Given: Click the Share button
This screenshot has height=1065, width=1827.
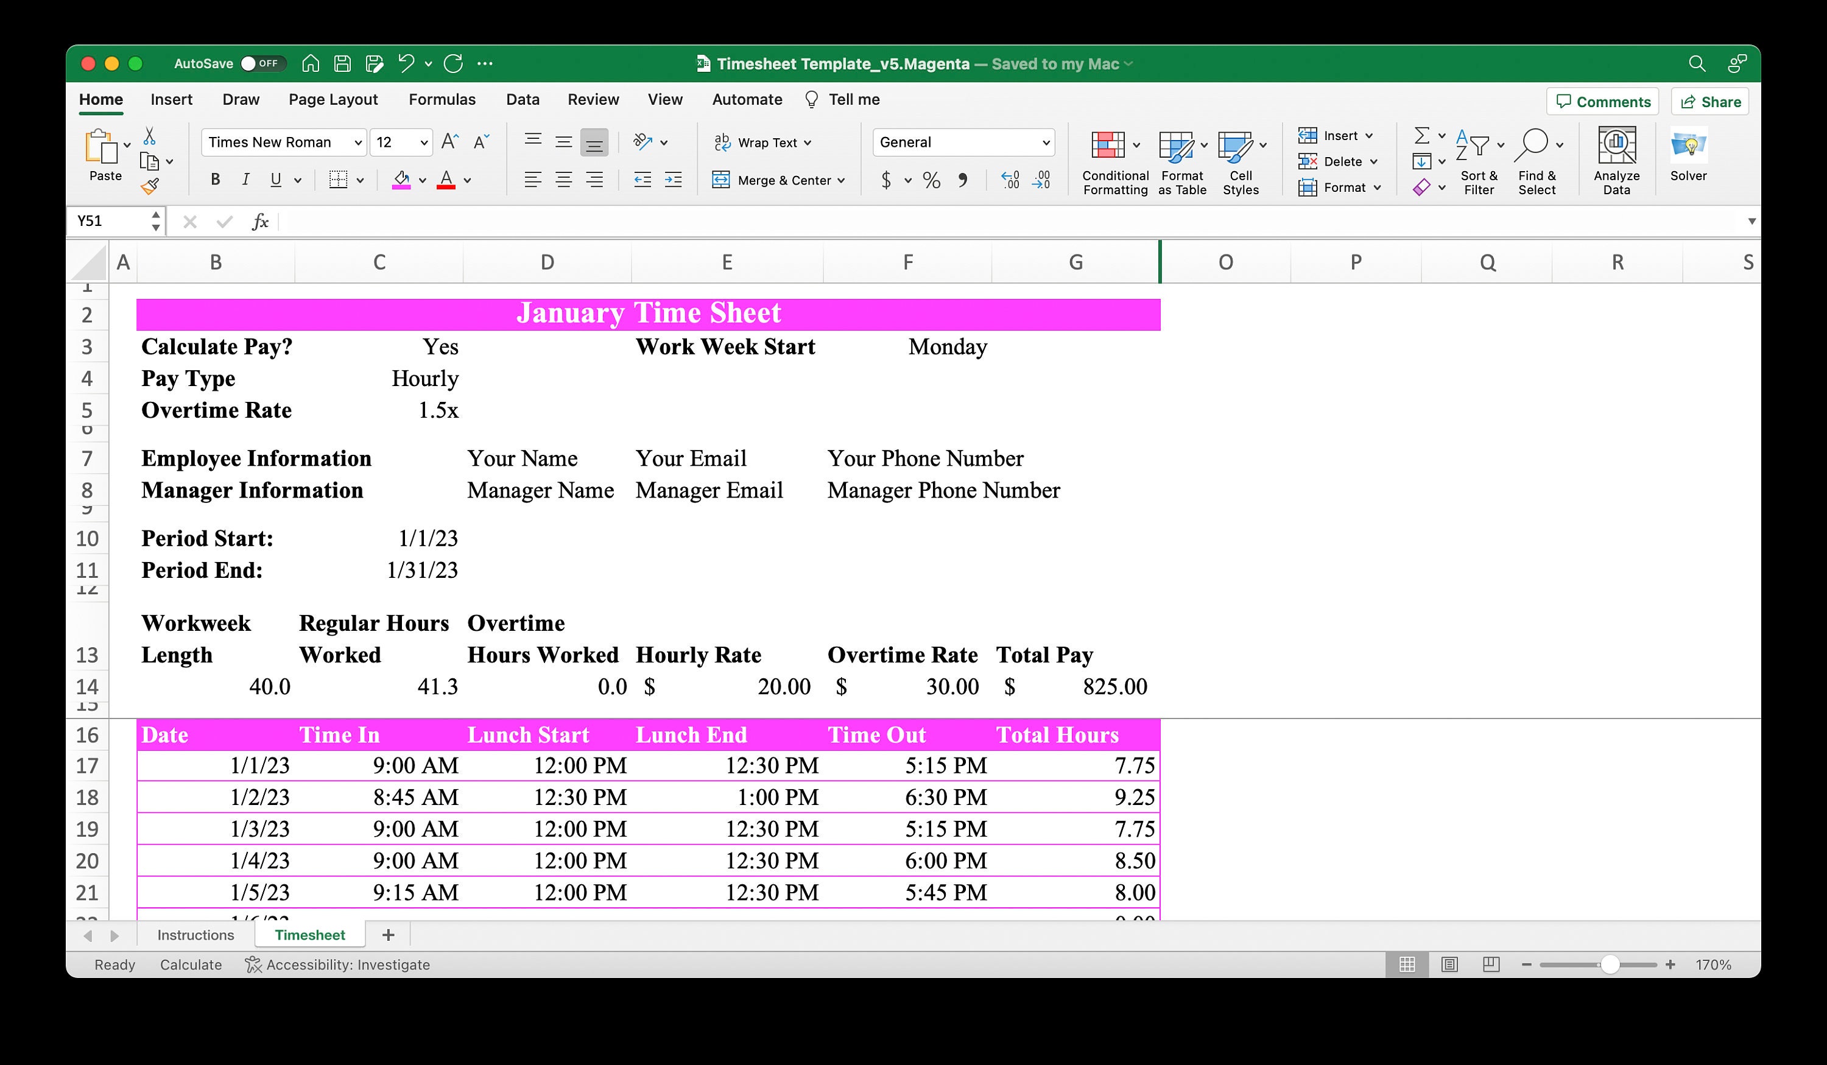Looking at the screenshot, I should click(1709, 100).
